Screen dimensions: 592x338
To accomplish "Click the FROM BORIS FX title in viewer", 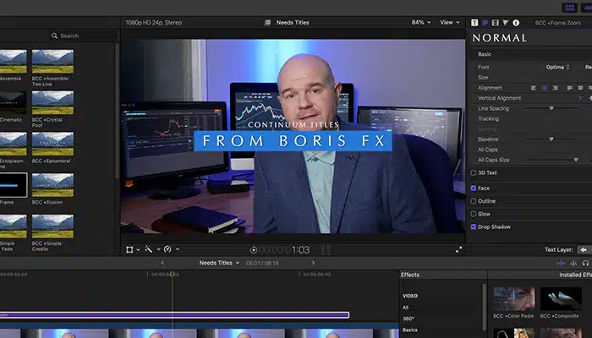I will click(x=293, y=141).
